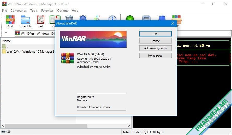Open the Favorites menu
The image size is (232, 135).
(47, 11)
